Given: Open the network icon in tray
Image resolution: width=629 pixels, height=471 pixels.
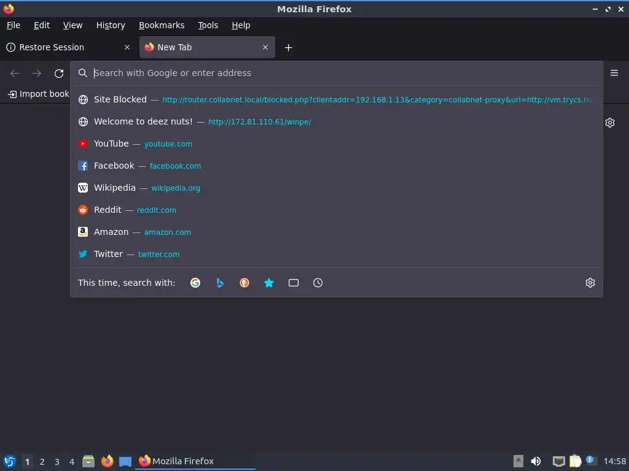Looking at the screenshot, I should 558,461.
